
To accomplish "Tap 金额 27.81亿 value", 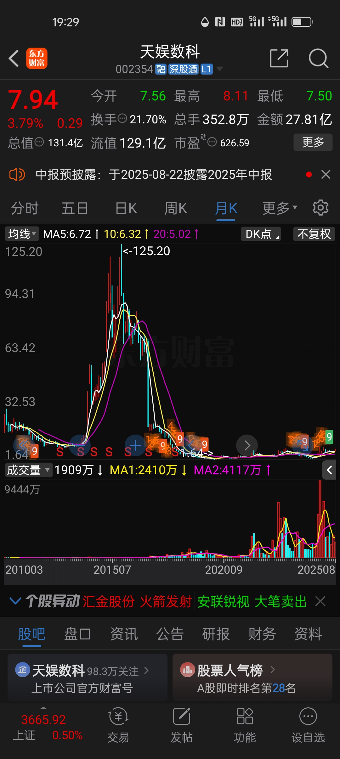I will point(295,119).
